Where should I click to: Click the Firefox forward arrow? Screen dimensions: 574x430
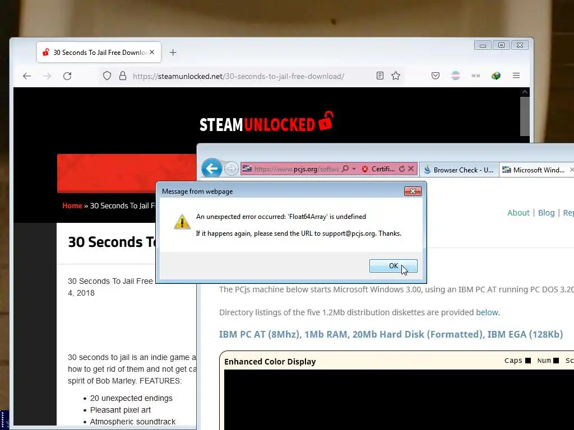(47, 76)
